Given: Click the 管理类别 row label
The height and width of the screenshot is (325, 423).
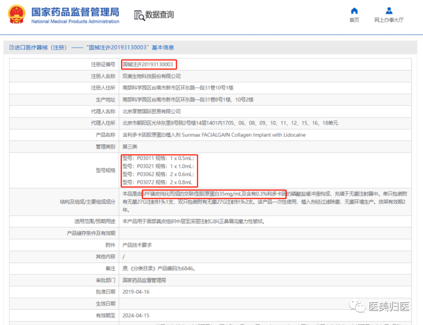Looking at the screenshot, I should coord(105,147).
